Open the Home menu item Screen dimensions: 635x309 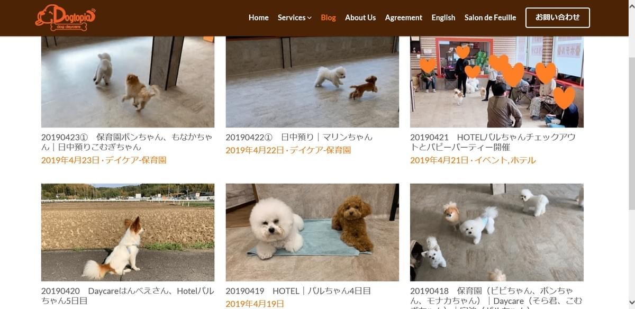259,17
